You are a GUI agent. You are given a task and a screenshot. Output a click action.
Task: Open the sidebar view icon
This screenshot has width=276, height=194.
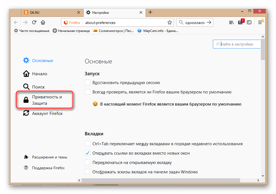point(249,23)
